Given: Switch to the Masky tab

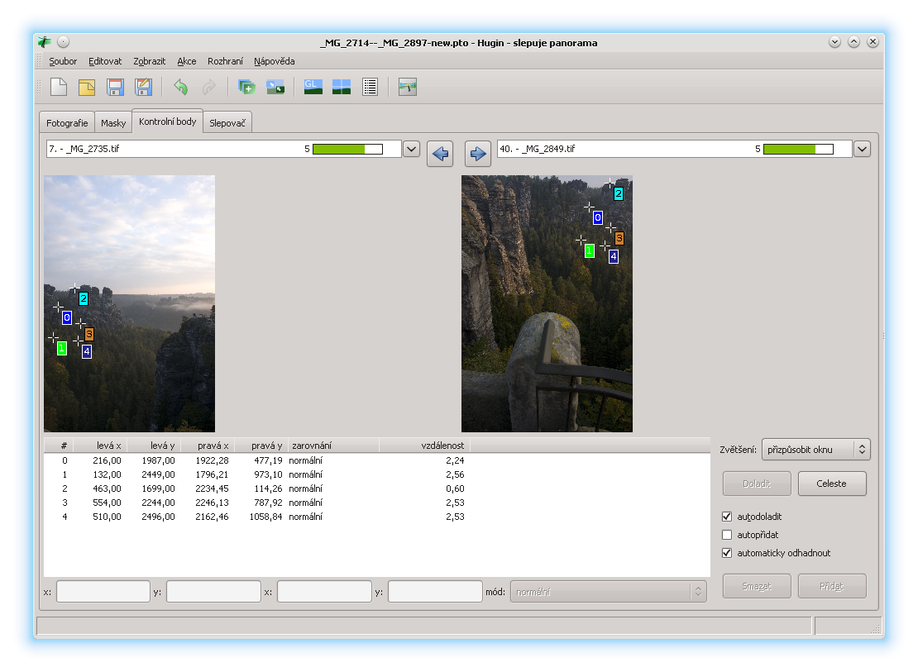Looking at the screenshot, I should coord(113,123).
